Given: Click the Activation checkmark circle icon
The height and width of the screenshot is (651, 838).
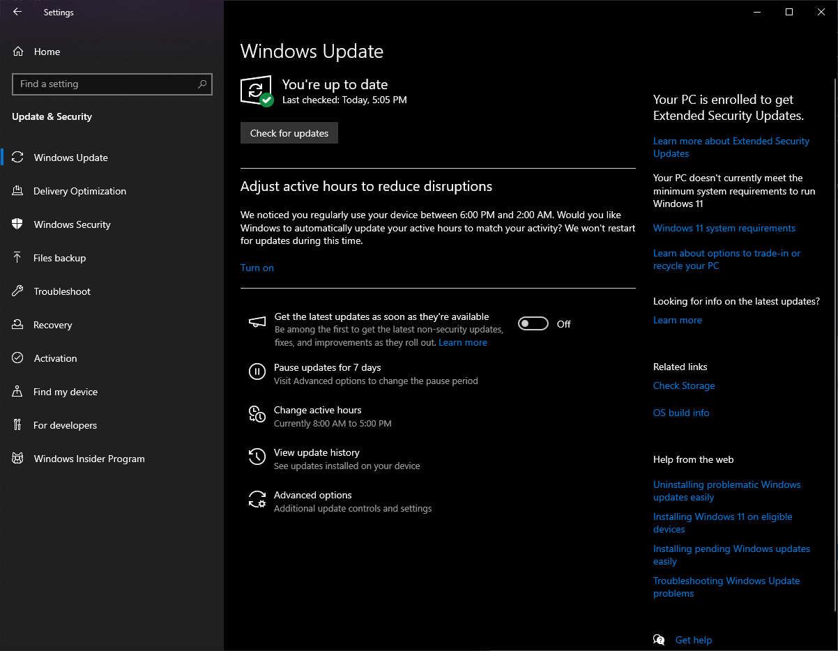Looking at the screenshot, I should click(18, 358).
